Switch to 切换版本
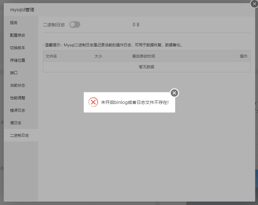Viewport: 258px width, 205px height. tap(18, 48)
